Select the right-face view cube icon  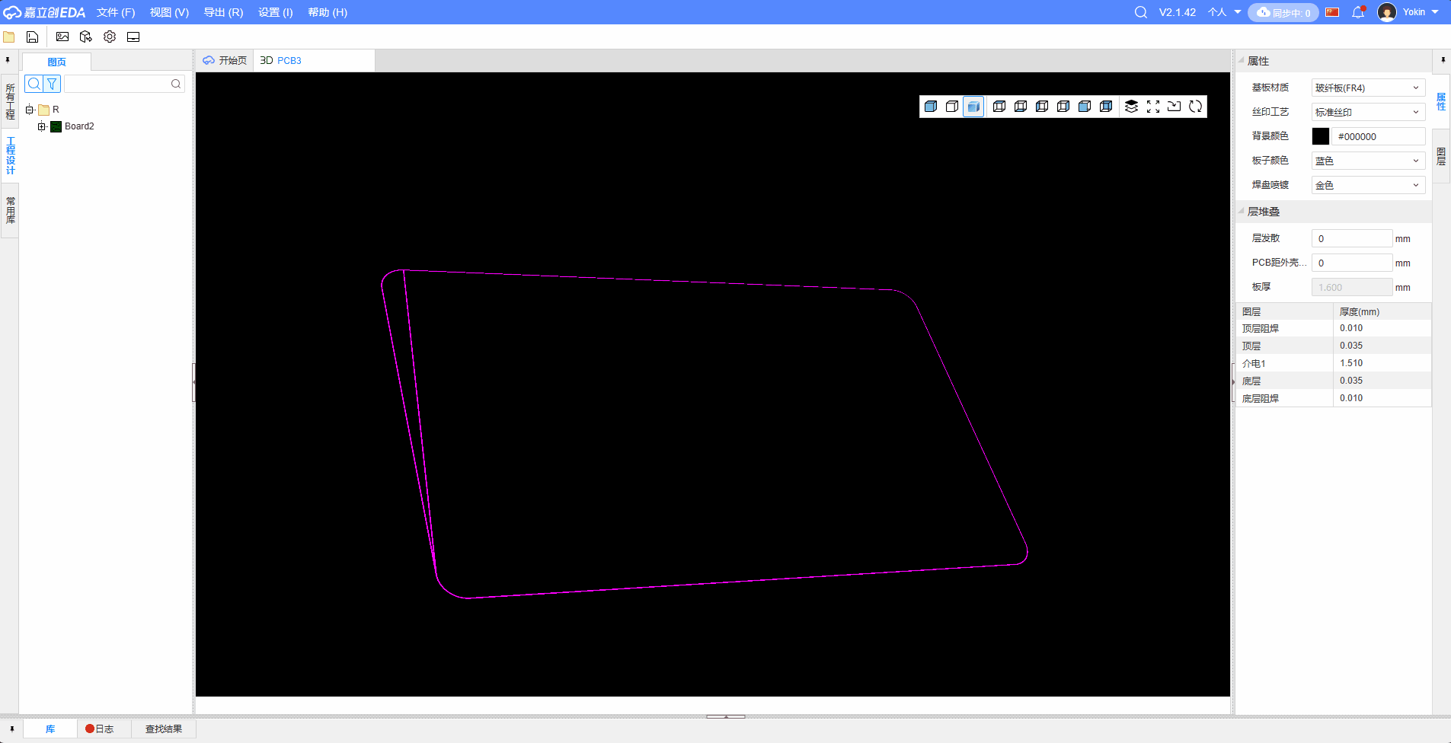click(1063, 107)
